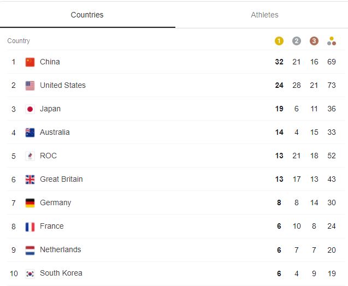Click the silver medal column icon

297,41
